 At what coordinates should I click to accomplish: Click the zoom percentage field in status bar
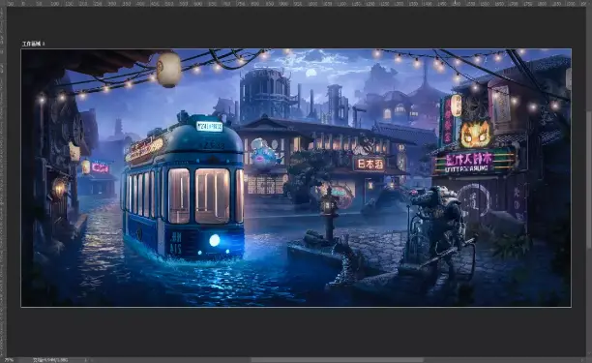coord(9,360)
